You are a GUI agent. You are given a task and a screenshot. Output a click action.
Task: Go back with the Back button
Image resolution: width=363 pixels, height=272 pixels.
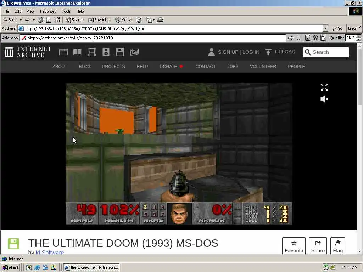pyautogui.click(x=10, y=20)
